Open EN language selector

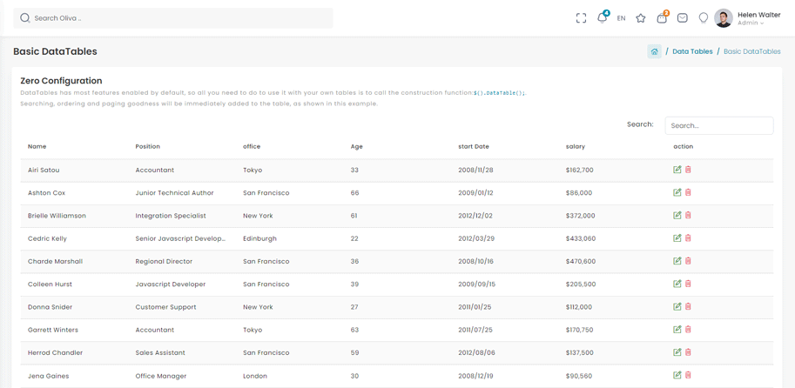(x=621, y=18)
